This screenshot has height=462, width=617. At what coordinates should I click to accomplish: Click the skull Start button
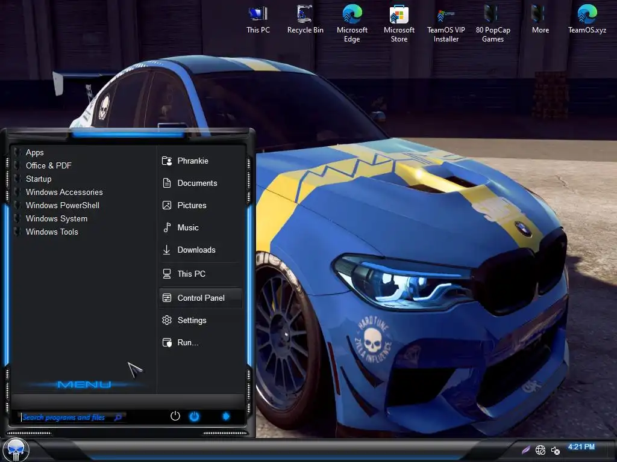pos(16,450)
